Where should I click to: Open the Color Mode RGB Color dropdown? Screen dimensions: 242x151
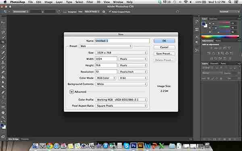tap(106, 78)
